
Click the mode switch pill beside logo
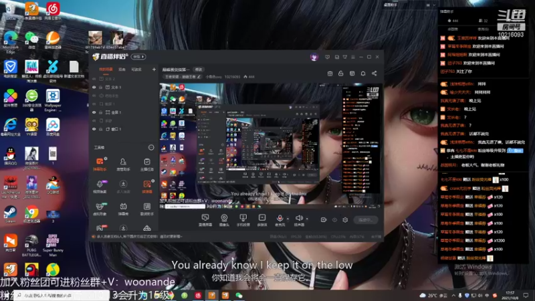click(x=138, y=57)
